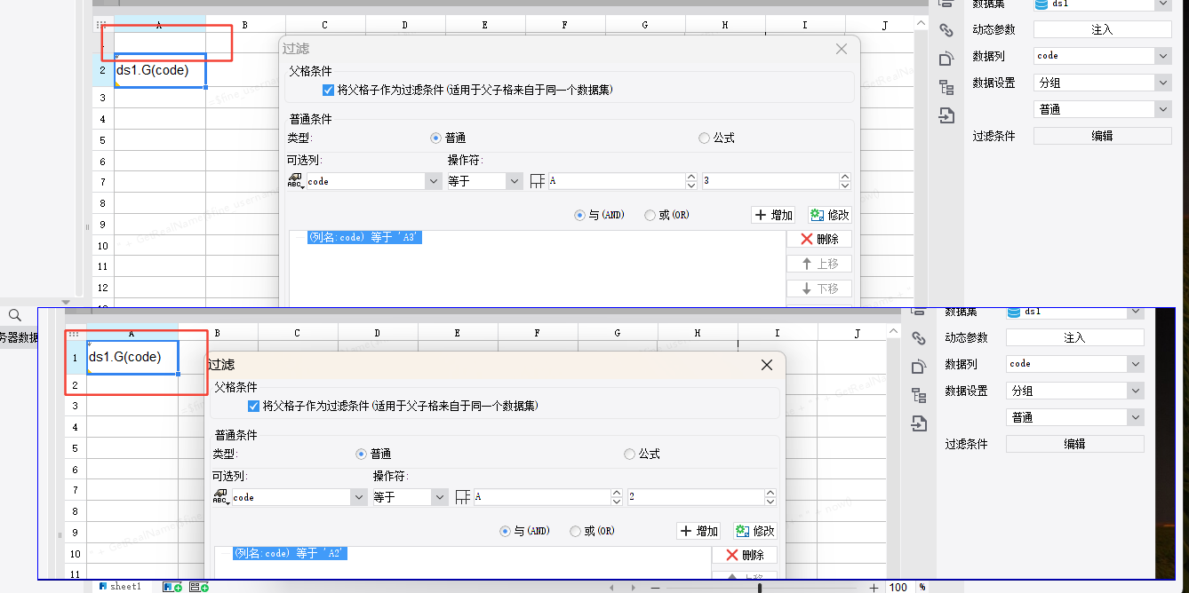Select 与(AND) radio in A3 dialog
Screen dimensions: 1189x593
(580, 215)
